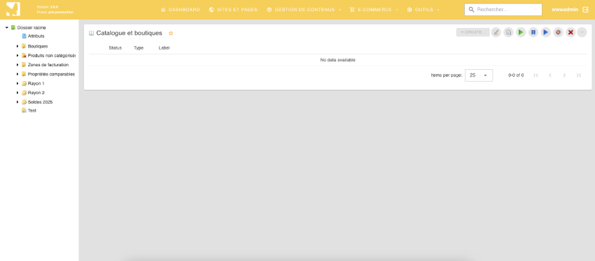The image size is (595, 261).
Task: Open the more actions ellipsis button
Action: click(582, 33)
